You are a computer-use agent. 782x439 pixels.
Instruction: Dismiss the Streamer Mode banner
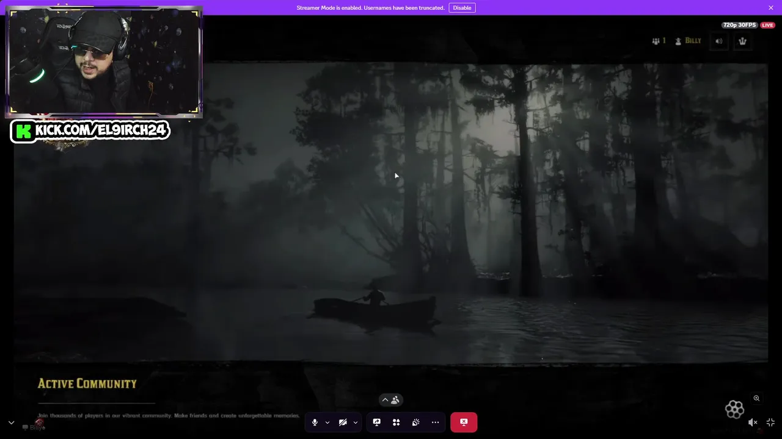[x=771, y=8]
